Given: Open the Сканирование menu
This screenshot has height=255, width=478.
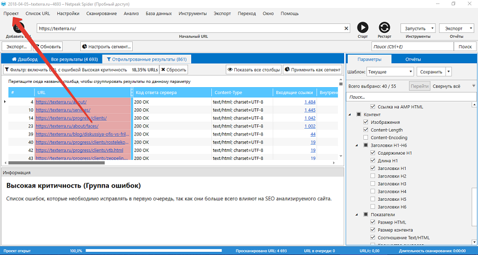Looking at the screenshot, I should point(101,13).
